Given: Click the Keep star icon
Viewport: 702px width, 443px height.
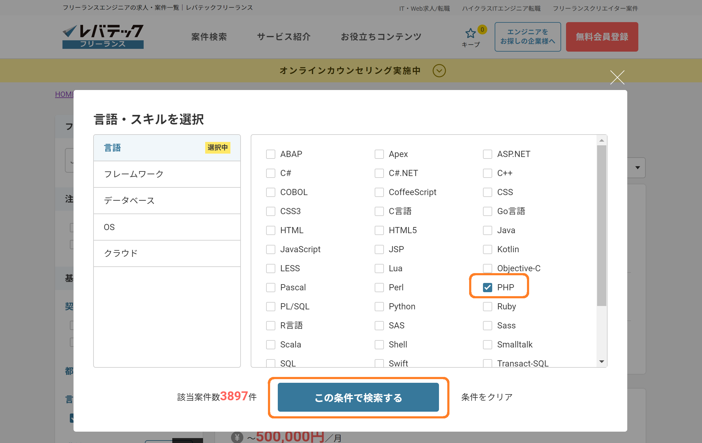Looking at the screenshot, I should click(x=470, y=33).
